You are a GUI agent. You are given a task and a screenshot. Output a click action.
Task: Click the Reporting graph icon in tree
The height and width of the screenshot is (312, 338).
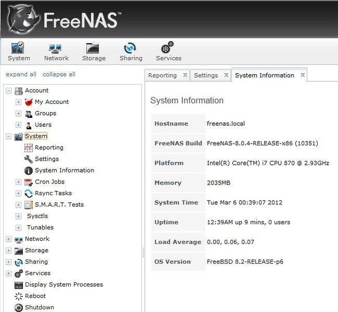click(29, 148)
